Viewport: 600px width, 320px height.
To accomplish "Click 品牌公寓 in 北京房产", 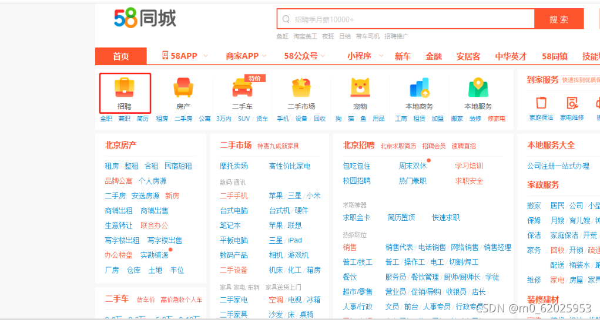I will (x=119, y=181).
